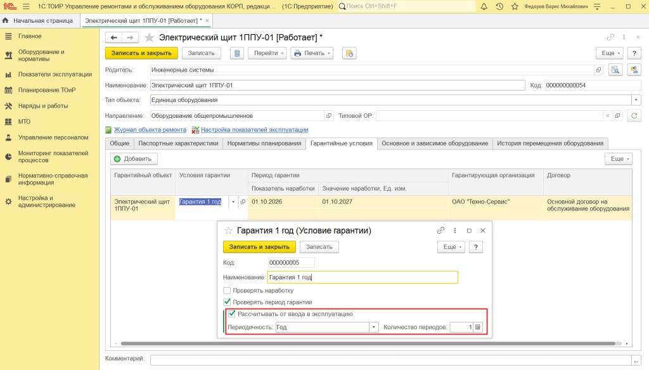Uncheck Рассчитывать от ввода в эксплуатацию
This screenshot has width=649, height=370.
click(232, 314)
